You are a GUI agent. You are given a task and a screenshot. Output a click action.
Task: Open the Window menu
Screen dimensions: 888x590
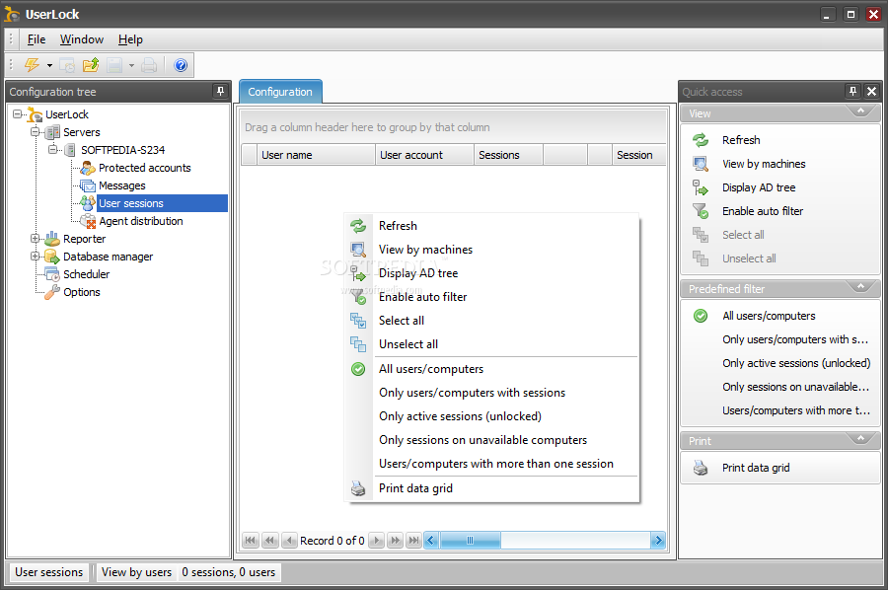point(82,39)
